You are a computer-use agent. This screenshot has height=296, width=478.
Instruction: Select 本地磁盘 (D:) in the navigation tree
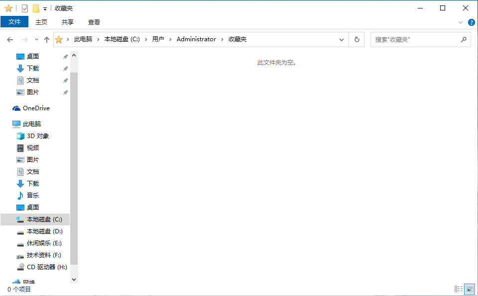(44, 231)
